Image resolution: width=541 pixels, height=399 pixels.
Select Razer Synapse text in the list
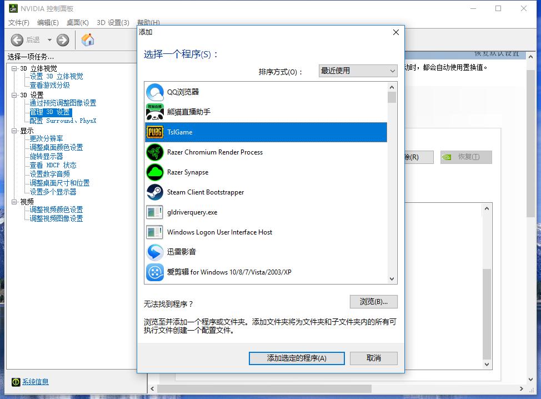pyautogui.click(x=188, y=172)
